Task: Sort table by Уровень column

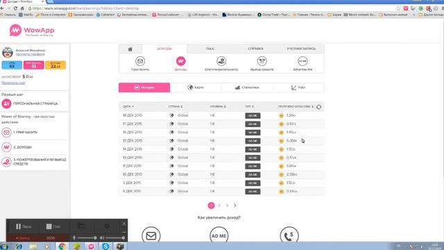Action: pyautogui.click(x=218, y=106)
